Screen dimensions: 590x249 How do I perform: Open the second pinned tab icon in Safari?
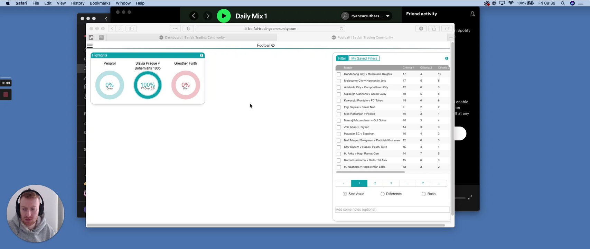coord(101,37)
